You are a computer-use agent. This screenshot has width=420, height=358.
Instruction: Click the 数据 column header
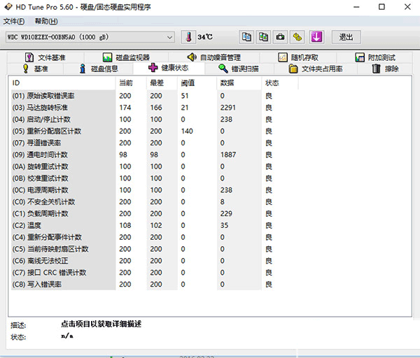[239, 83]
